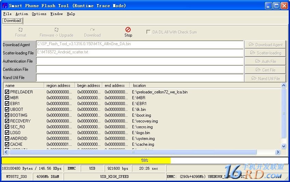Uncheck the PRELOADER partition checkbox
Screen dimensions: 290x182
point(7,92)
